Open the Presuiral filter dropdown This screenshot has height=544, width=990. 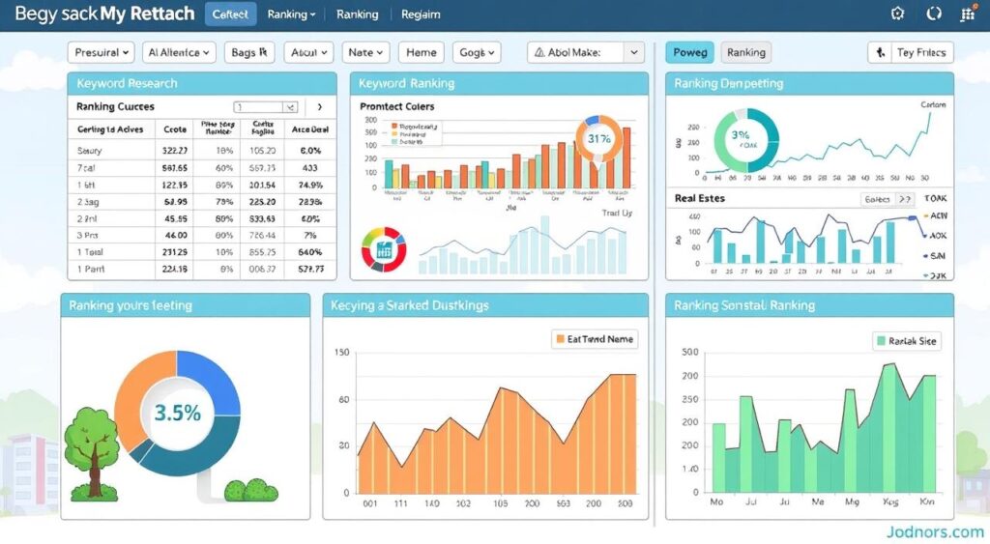(x=101, y=52)
